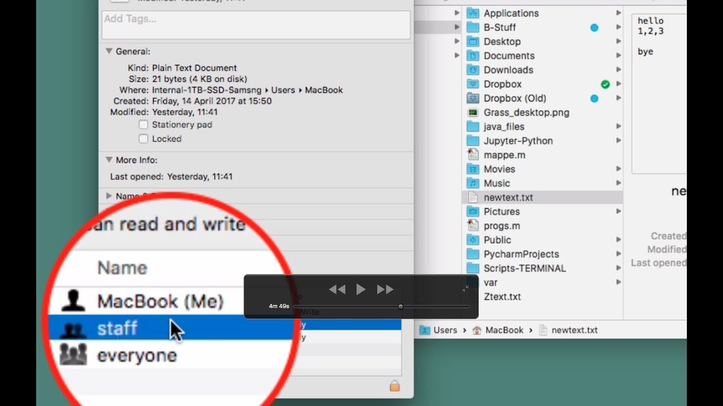Expand the java_files folder arrow
The height and width of the screenshot is (406, 723).
pos(619,126)
